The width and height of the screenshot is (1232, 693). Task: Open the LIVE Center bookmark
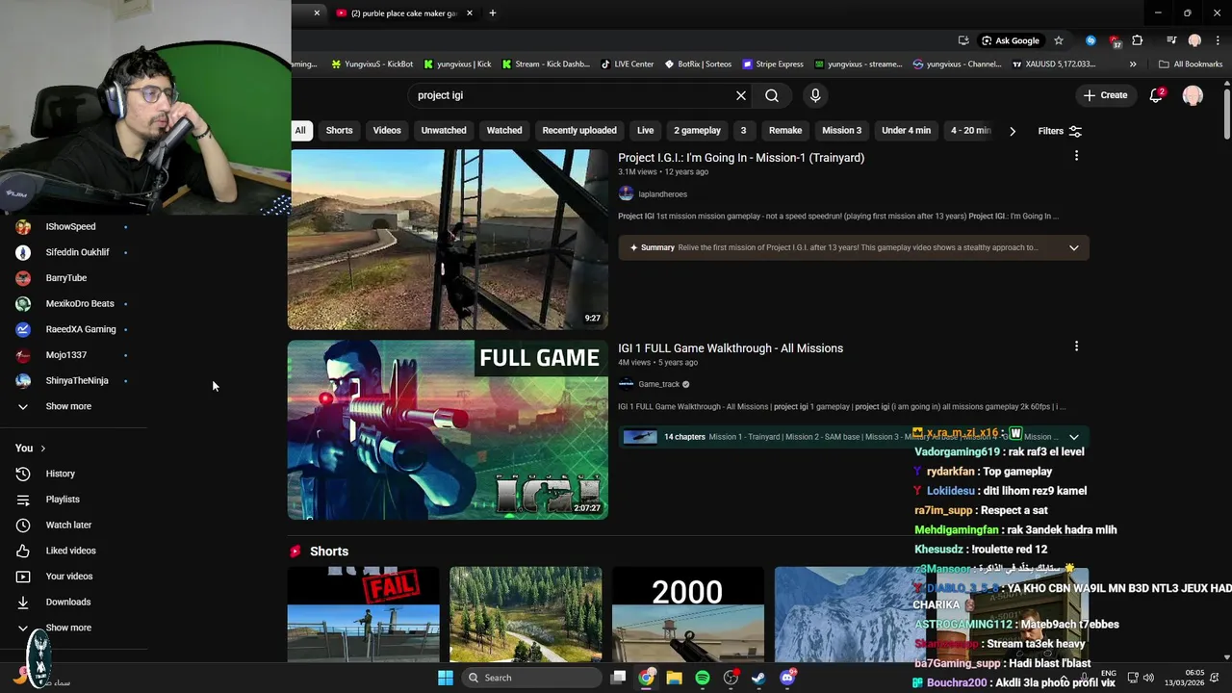click(x=627, y=64)
